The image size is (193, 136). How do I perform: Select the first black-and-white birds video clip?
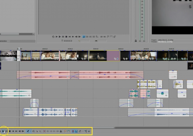[8, 55]
